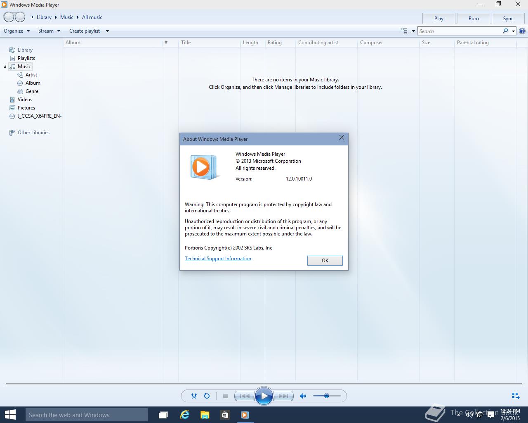Select Music in navigation pane
The width and height of the screenshot is (528, 423).
21,67
